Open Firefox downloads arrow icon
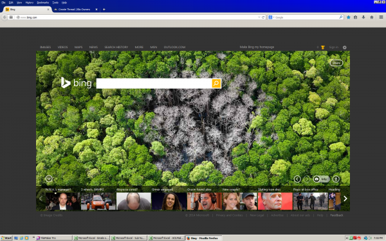386x241 pixels. (363, 17)
